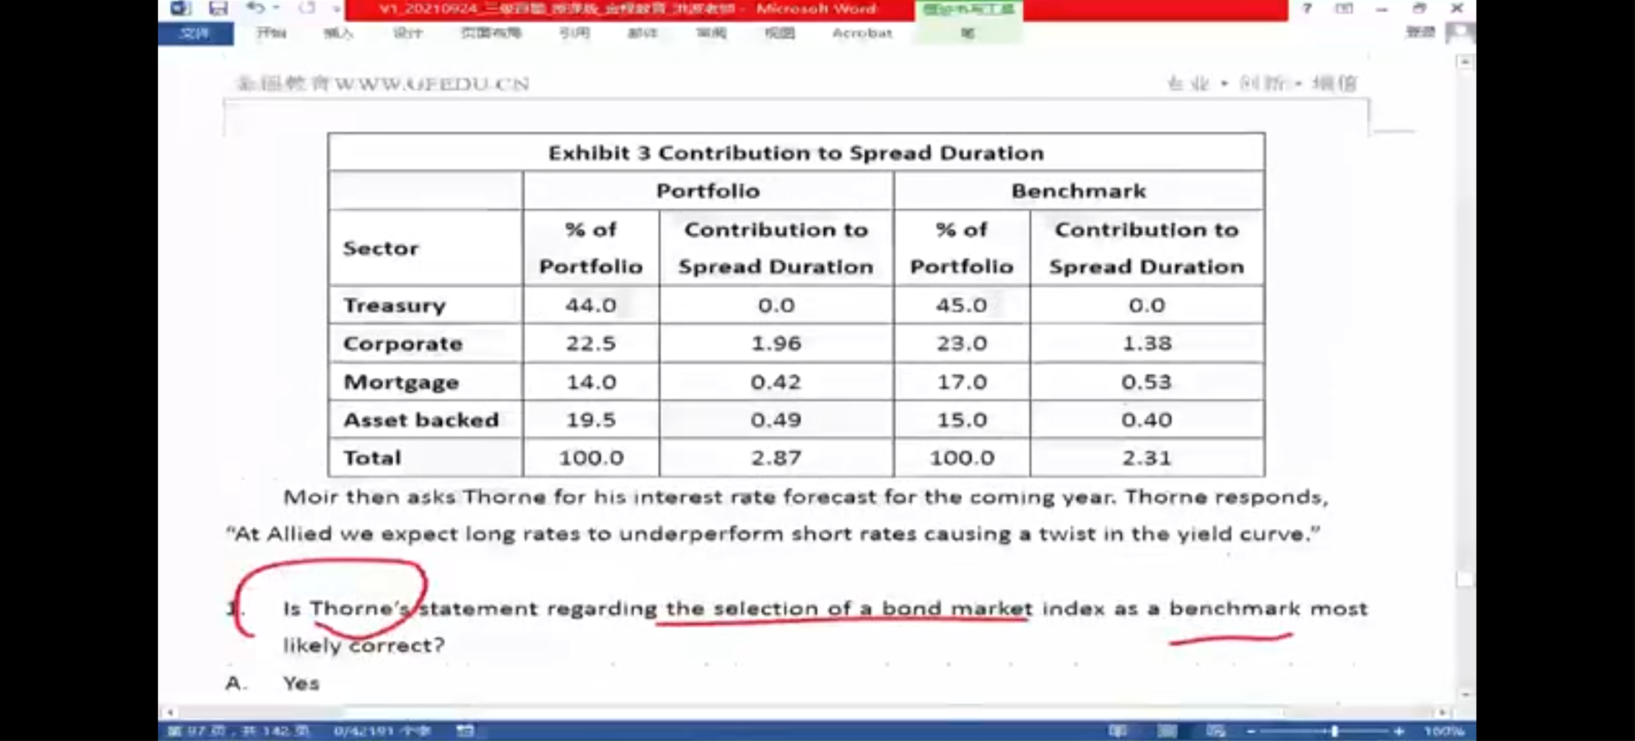The image size is (1635, 741).
Task: Switch to Web Layout view icon
Action: click(x=1215, y=731)
